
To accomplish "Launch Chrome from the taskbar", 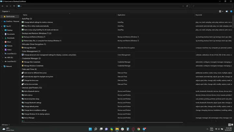I will point(139,129).
